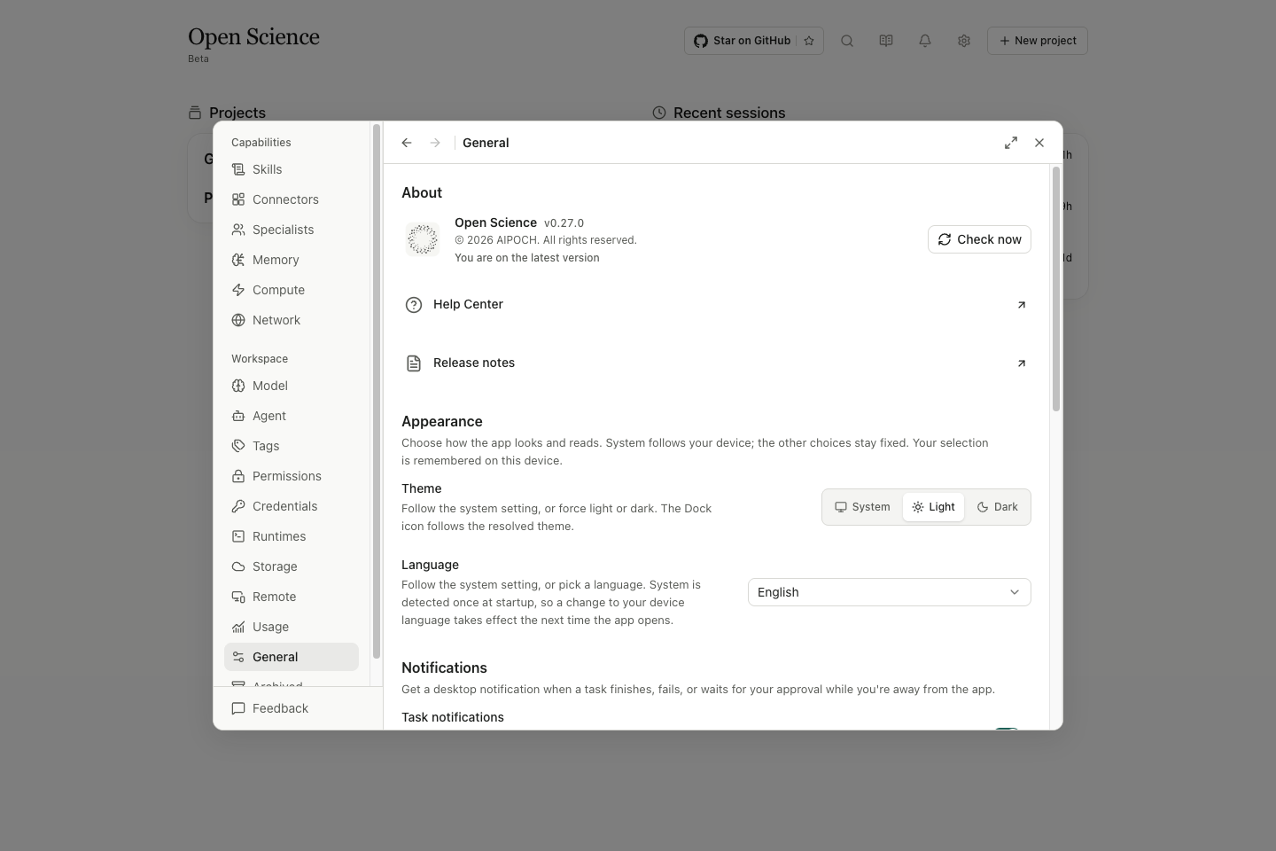Open the Memory settings section
The width and height of the screenshot is (1276, 851).
292,260
